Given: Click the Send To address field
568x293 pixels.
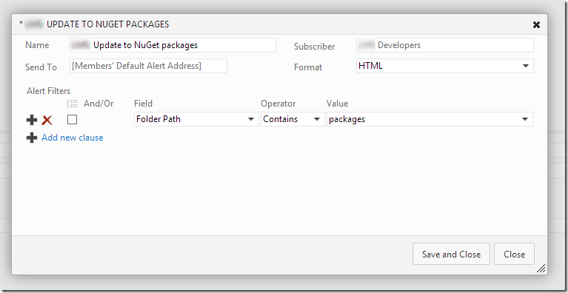Looking at the screenshot, I should click(x=149, y=66).
